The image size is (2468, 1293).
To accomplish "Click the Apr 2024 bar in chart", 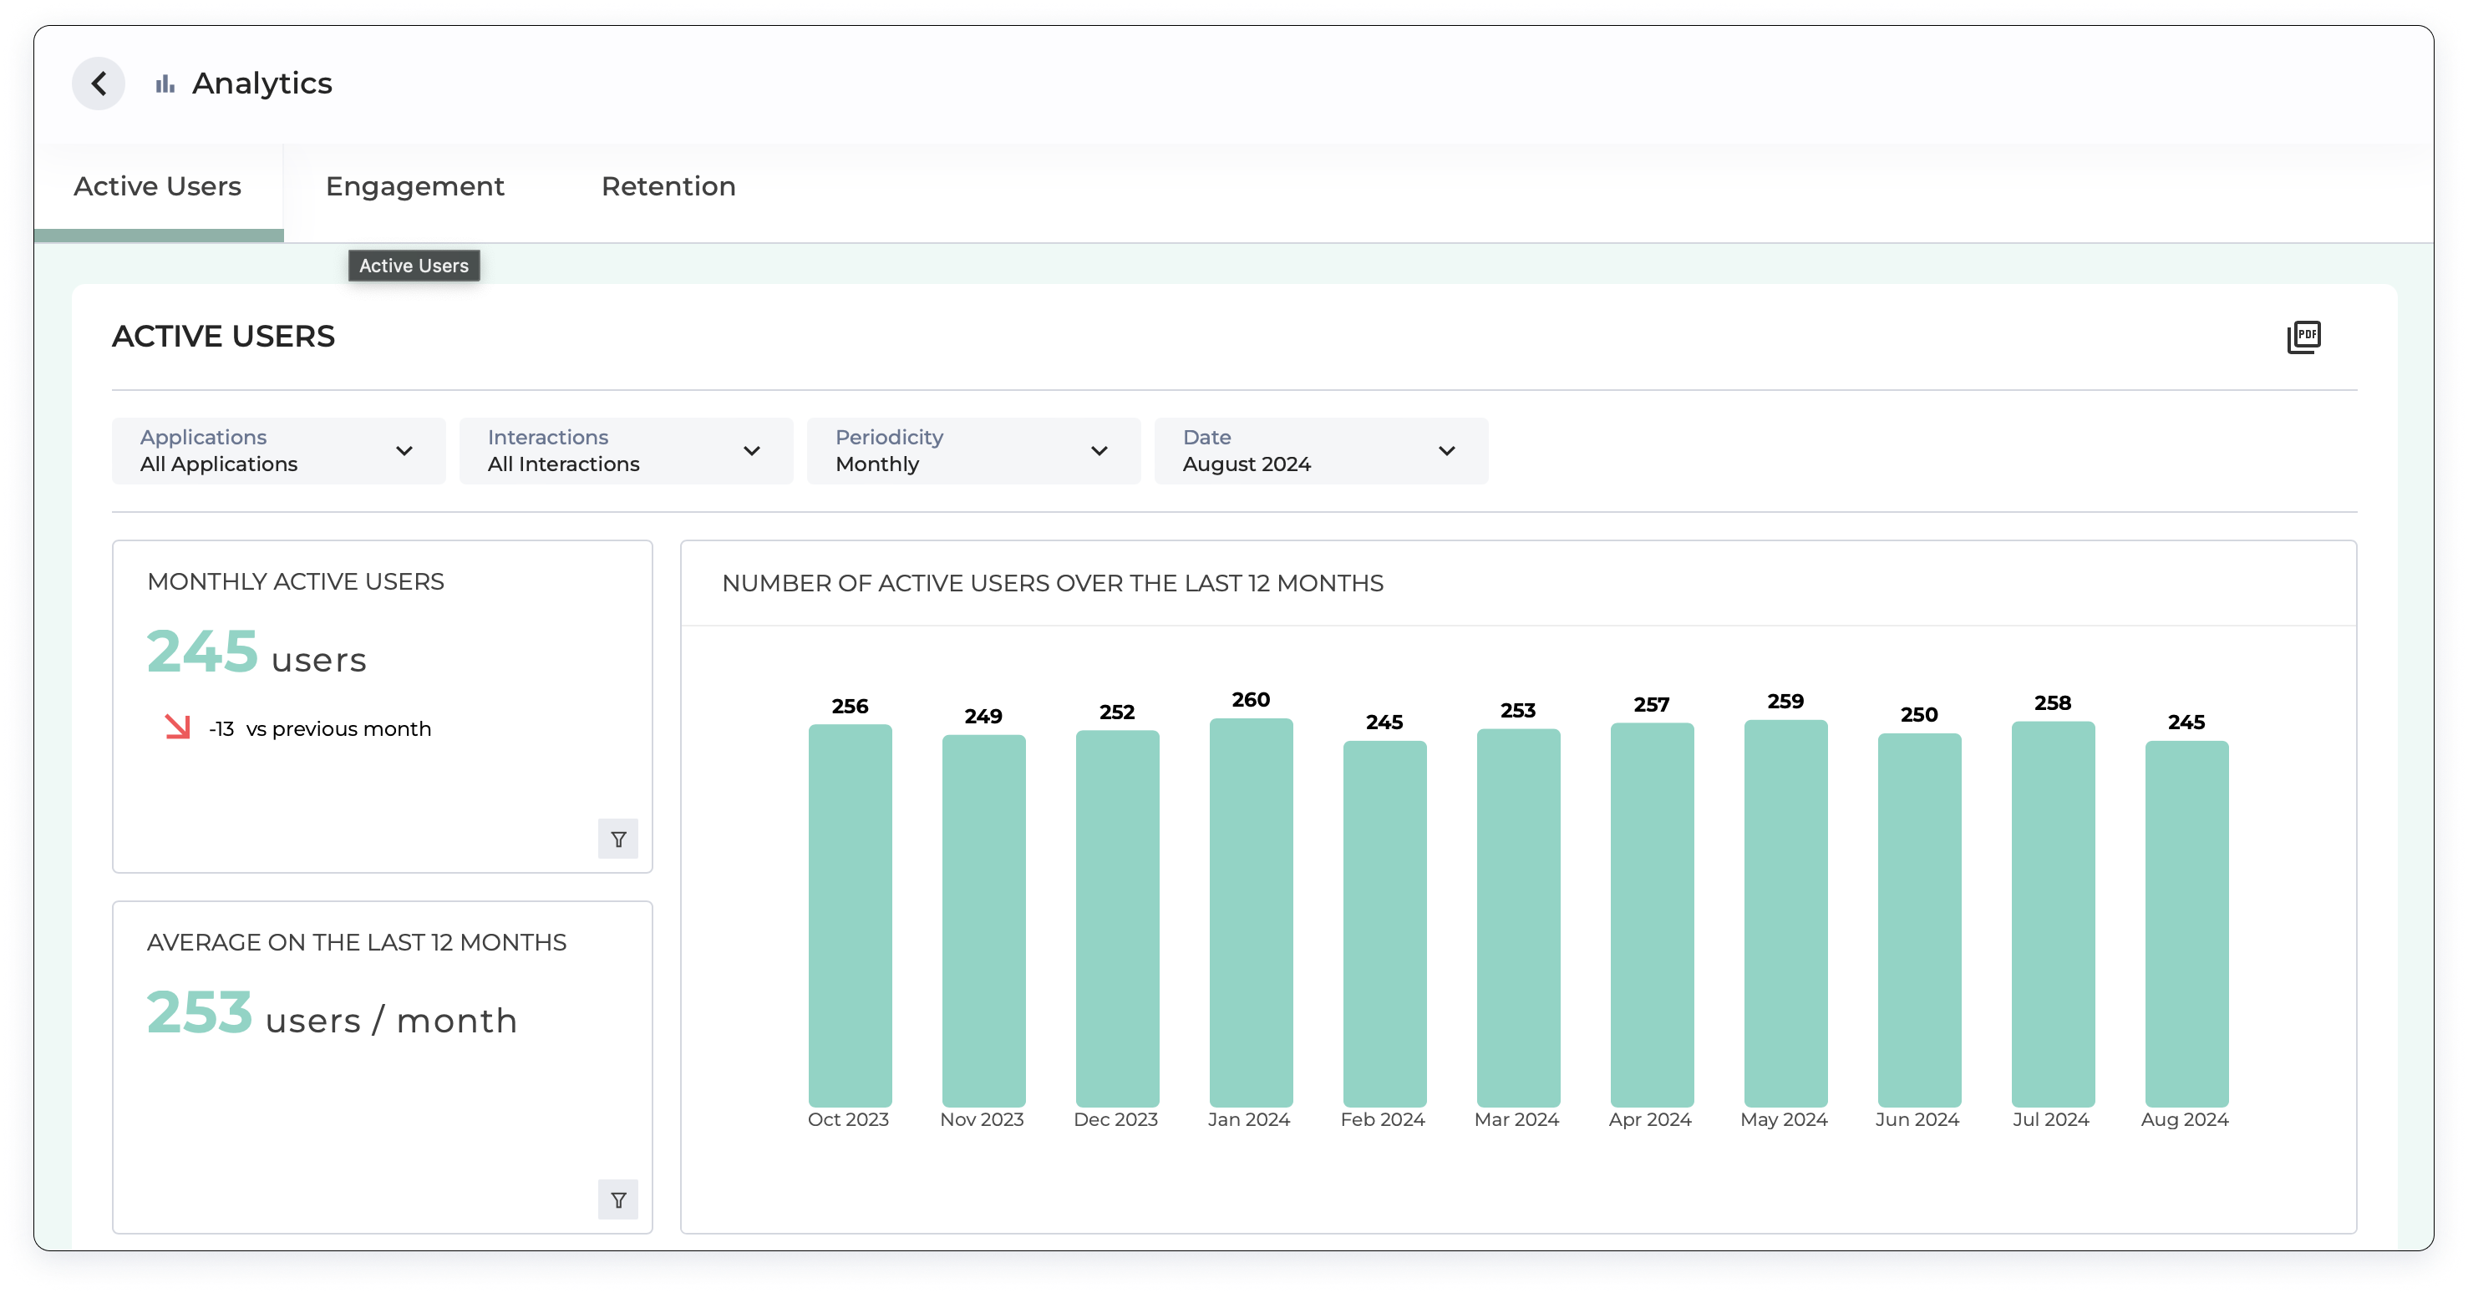I will pos(1652,915).
